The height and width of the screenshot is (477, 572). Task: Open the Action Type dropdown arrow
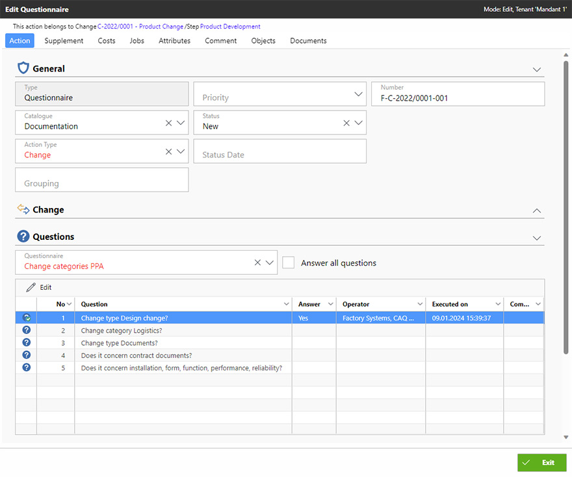point(181,151)
